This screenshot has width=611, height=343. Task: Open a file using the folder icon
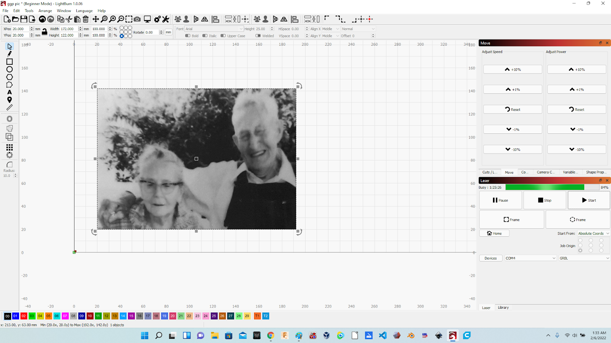[x=15, y=19]
